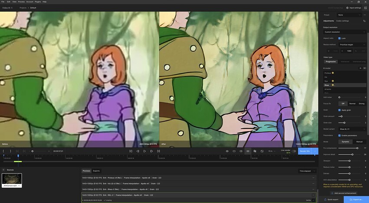Toggle aspect ratio Lock checkbox

click(x=339, y=38)
